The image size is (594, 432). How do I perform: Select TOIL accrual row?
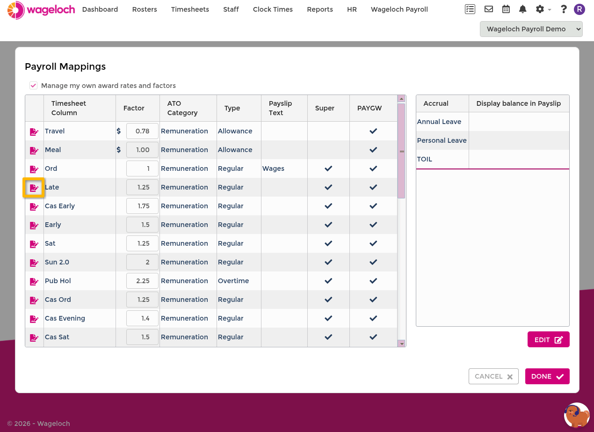point(493,159)
